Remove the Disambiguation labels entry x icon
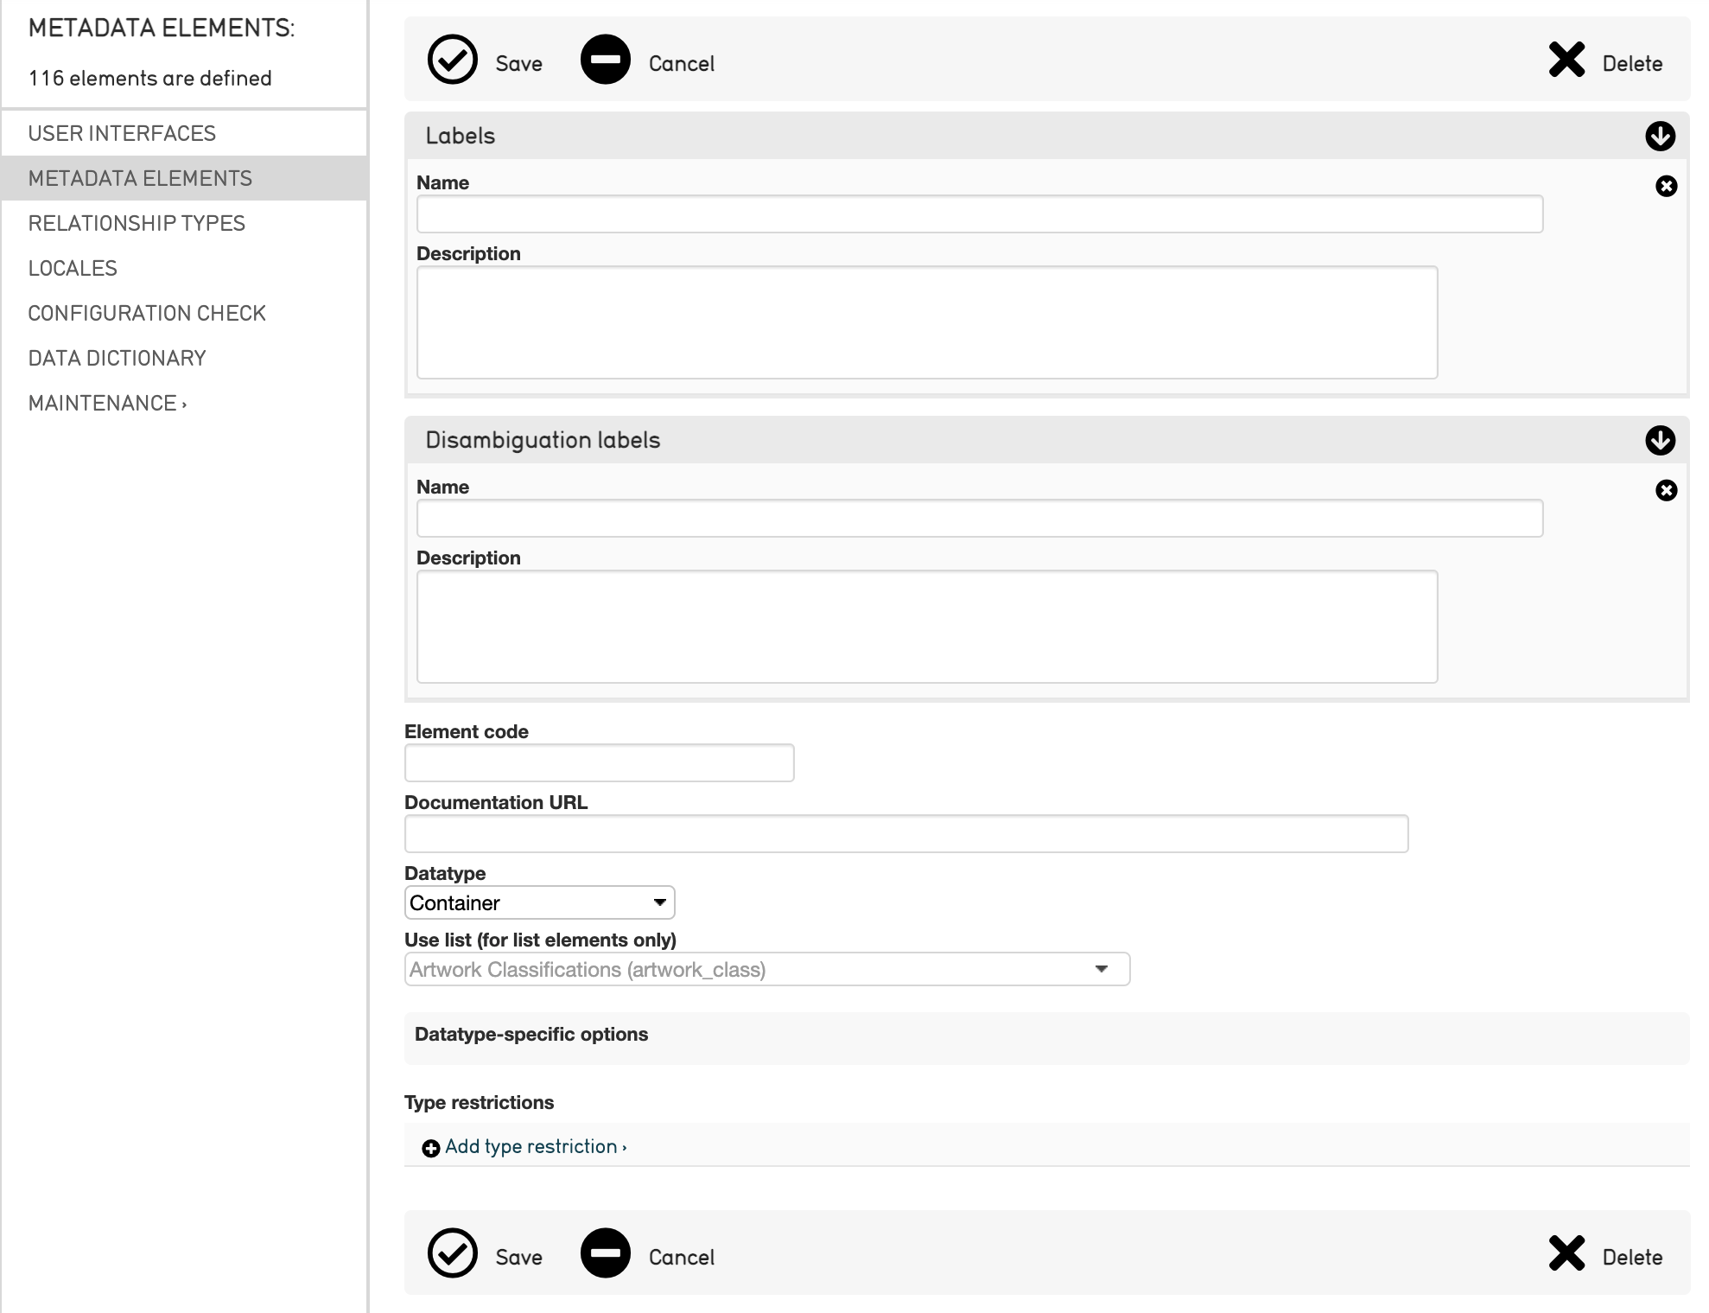This screenshot has height=1313, width=1709. [x=1666, y=490]
